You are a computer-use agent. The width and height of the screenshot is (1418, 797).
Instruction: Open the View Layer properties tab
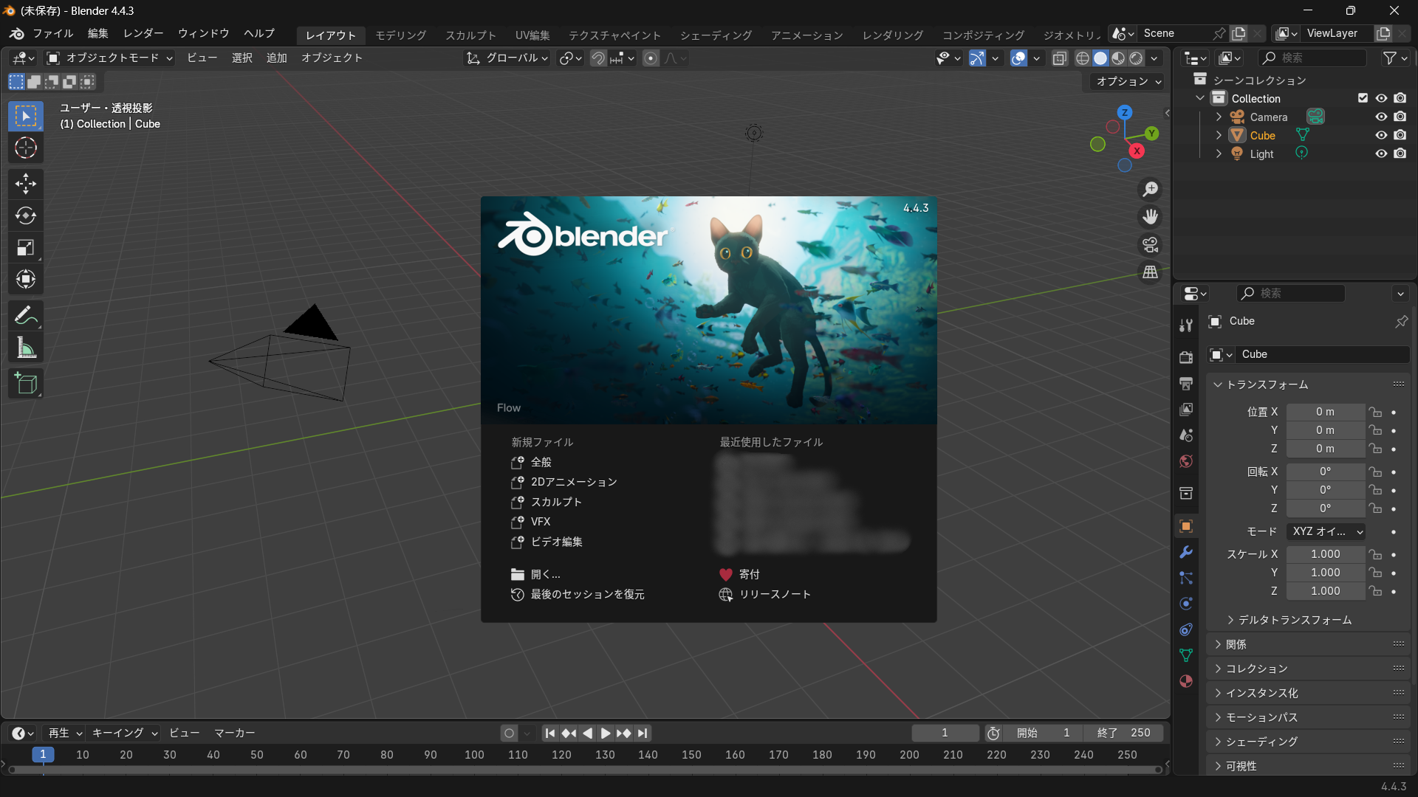[1186, 409]
